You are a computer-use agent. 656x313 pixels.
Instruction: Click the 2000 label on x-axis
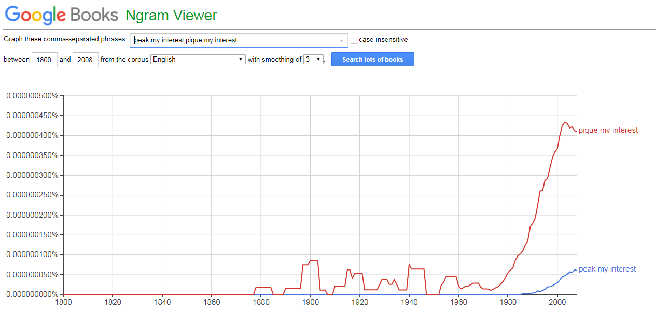pos(557,302)
